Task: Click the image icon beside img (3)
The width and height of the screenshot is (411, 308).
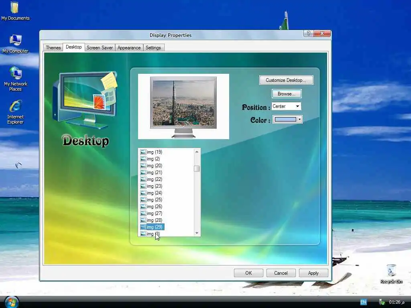Action: [143, 234]
